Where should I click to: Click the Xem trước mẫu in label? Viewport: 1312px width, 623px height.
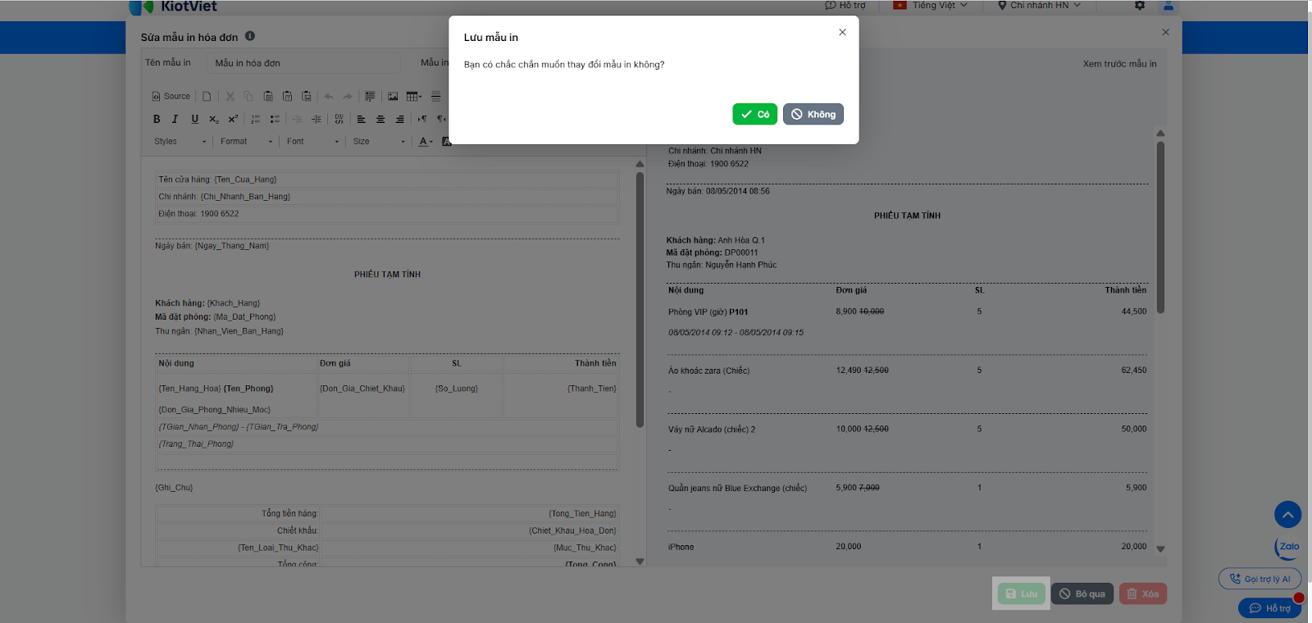coord(1119,64)
